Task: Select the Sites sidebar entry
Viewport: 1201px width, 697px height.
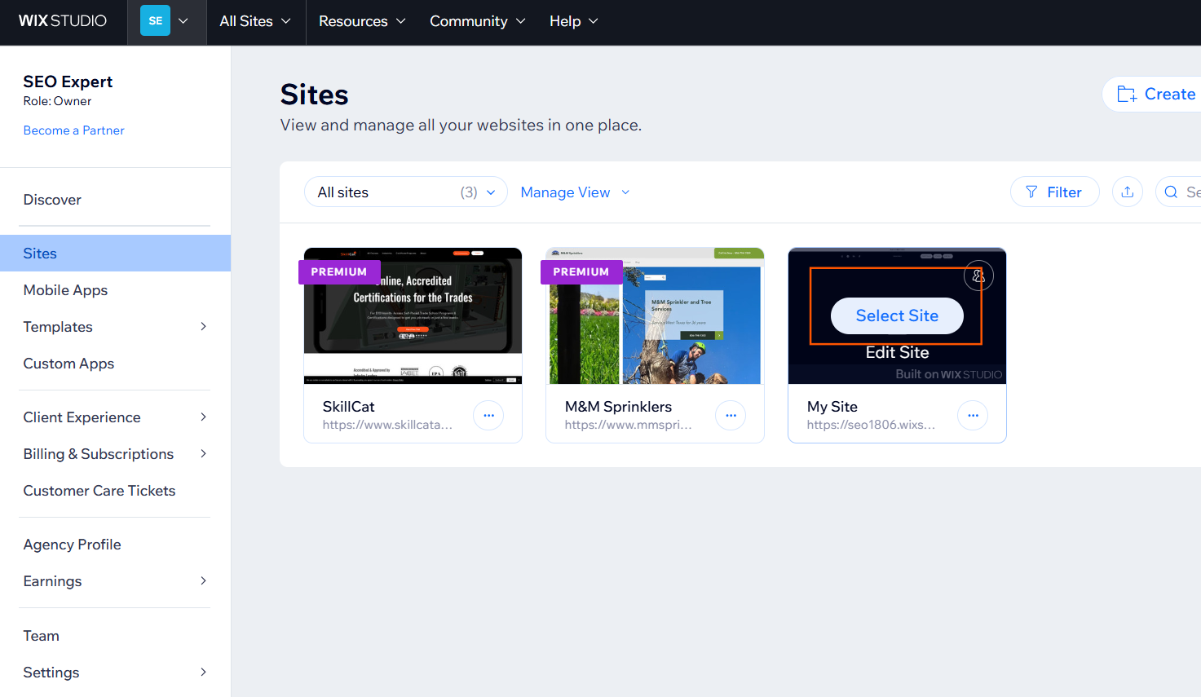Action: 40,253
